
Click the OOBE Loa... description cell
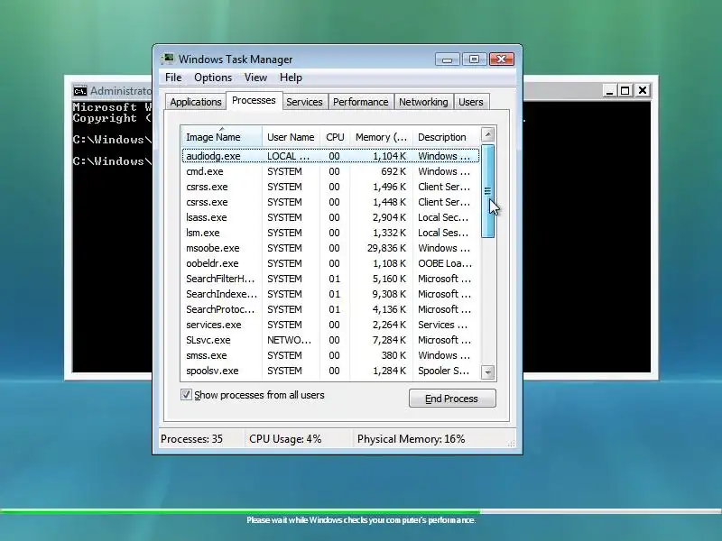[445, 263]
